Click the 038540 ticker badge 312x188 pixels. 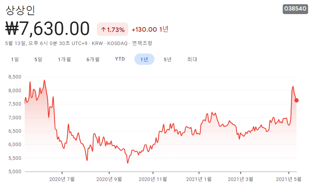pos(295,9)
